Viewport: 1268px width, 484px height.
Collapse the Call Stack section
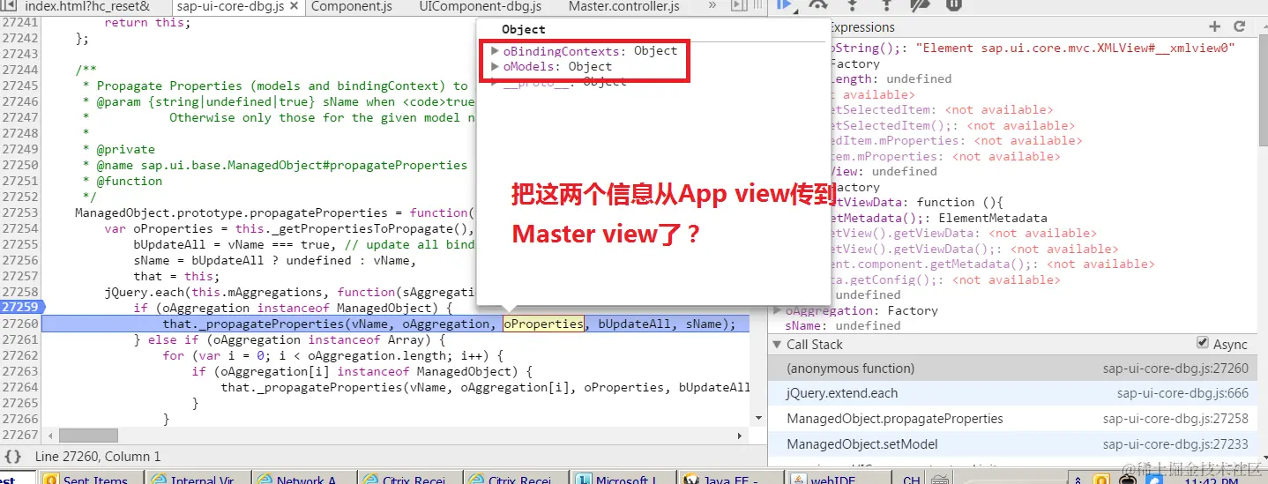coord(777,345)
